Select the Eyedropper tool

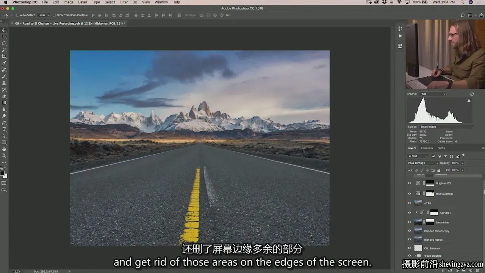[4, 63]
